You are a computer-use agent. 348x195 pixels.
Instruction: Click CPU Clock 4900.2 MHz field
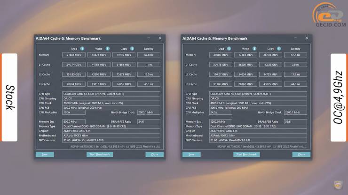point(258,103)
